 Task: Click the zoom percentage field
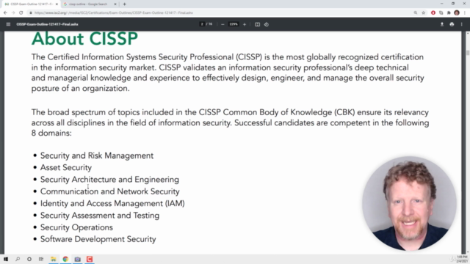pos(234,24)
